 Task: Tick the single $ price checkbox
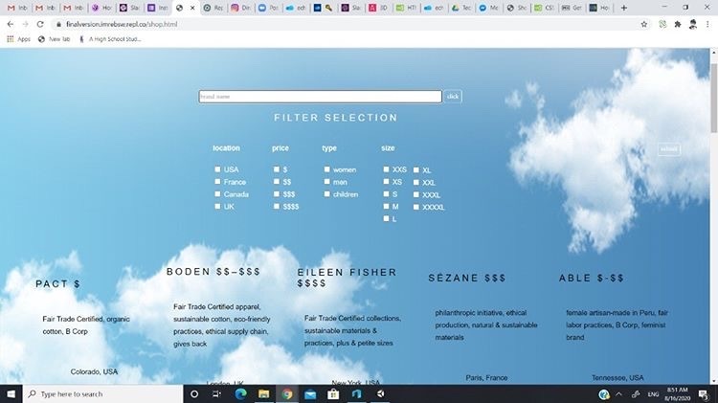coord(277,169)
